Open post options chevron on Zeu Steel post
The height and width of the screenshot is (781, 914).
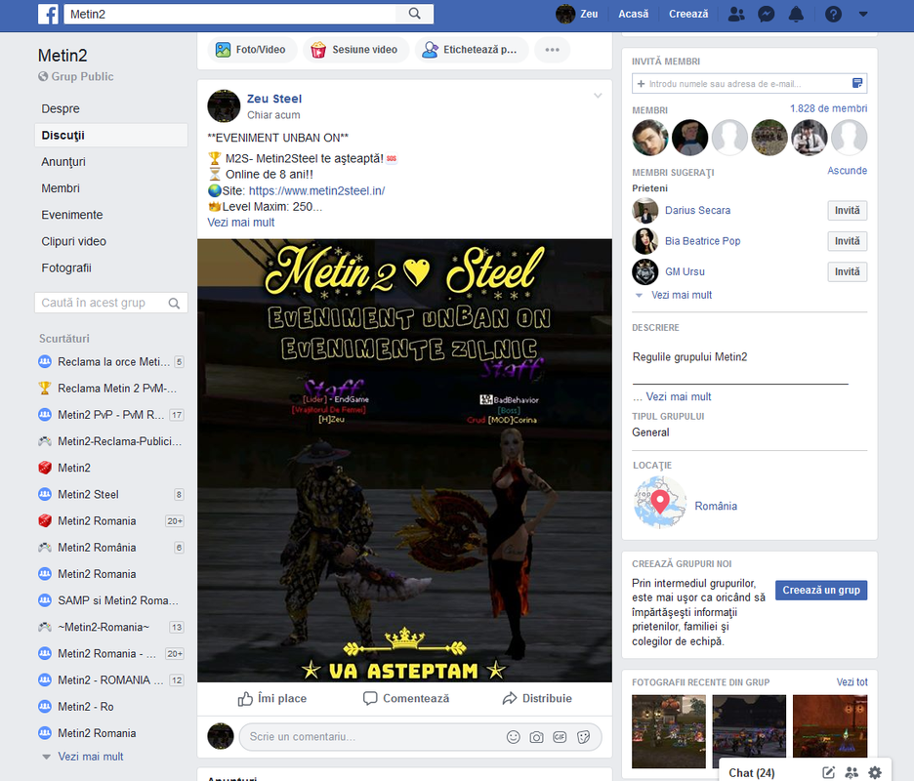tap(598, 96)
